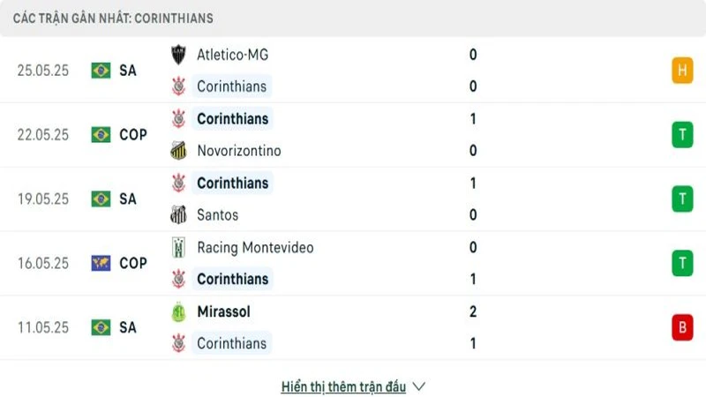Click green T badge for Novorizontino match

[681, 134]
